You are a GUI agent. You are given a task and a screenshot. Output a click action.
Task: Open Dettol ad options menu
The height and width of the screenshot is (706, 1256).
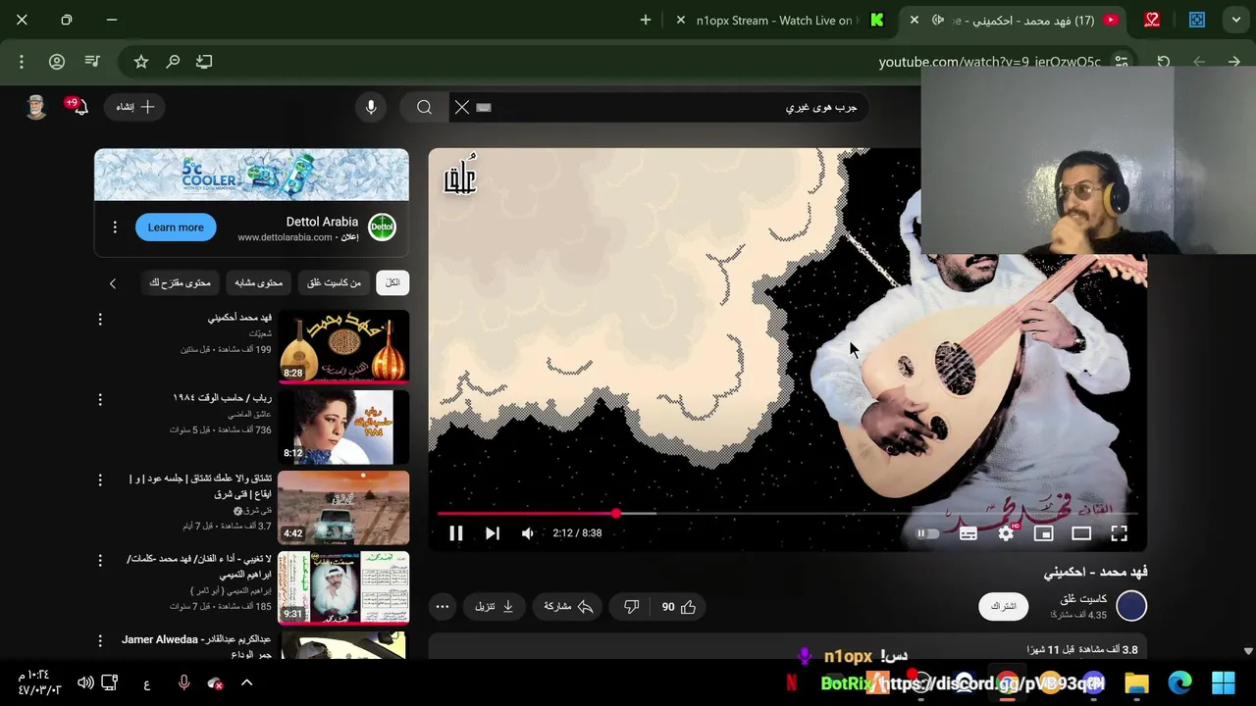point(114,227)
